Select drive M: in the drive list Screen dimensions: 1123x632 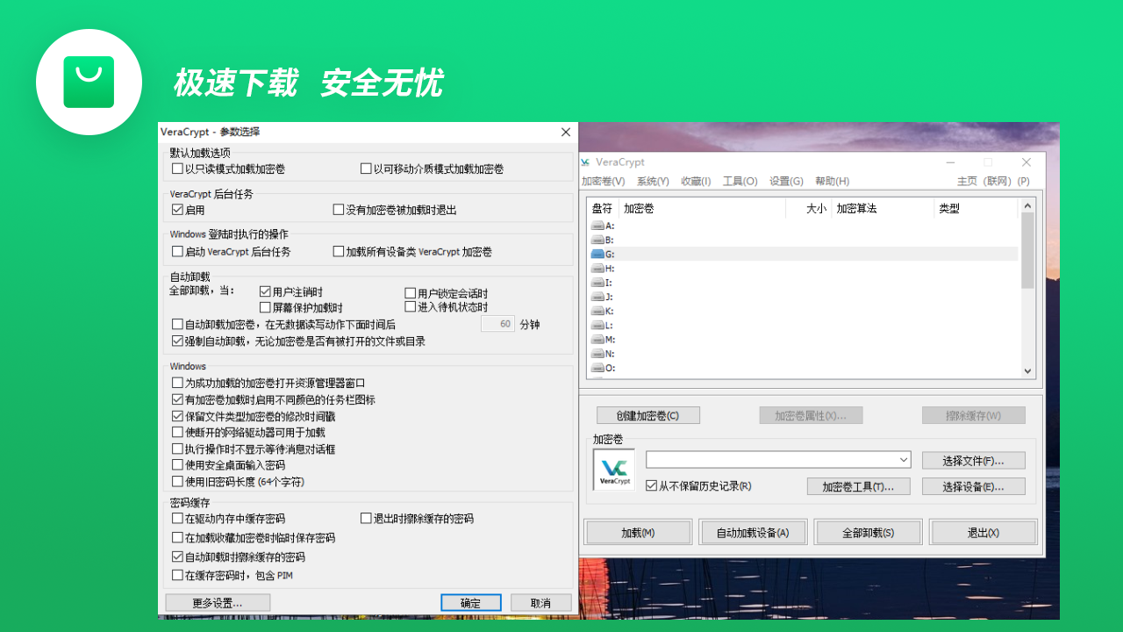[614, 339]
